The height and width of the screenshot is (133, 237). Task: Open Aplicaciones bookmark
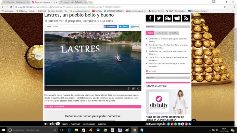pos(8,11)
